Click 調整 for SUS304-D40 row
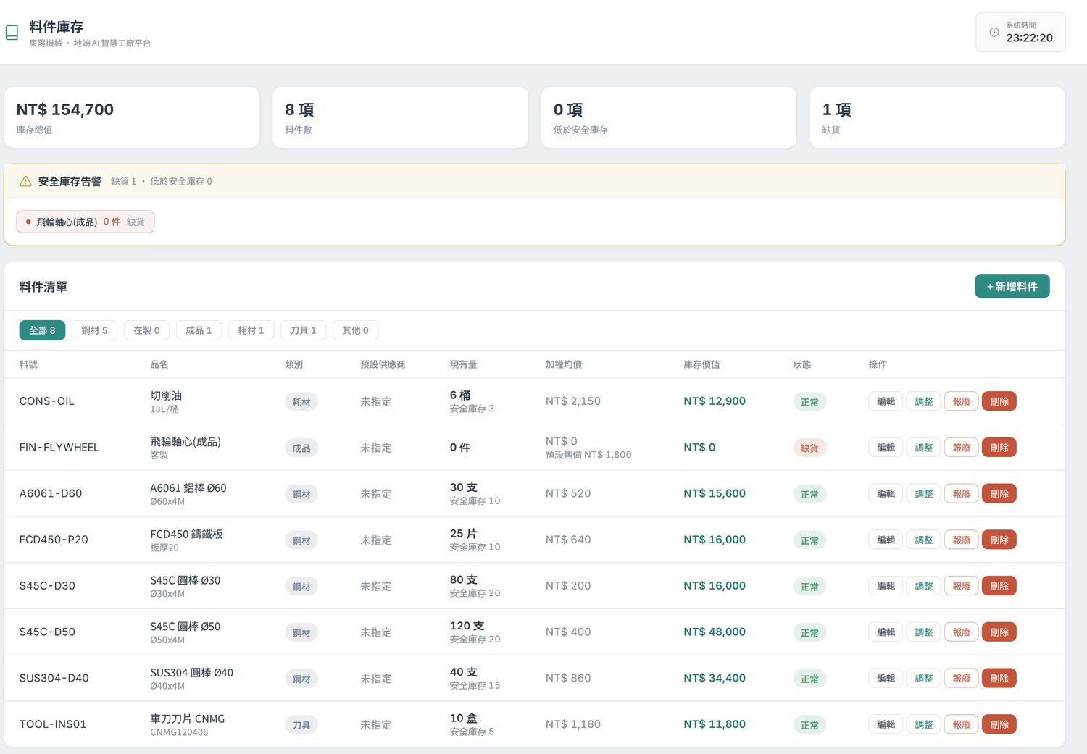1087x754 pixels. 923,679
